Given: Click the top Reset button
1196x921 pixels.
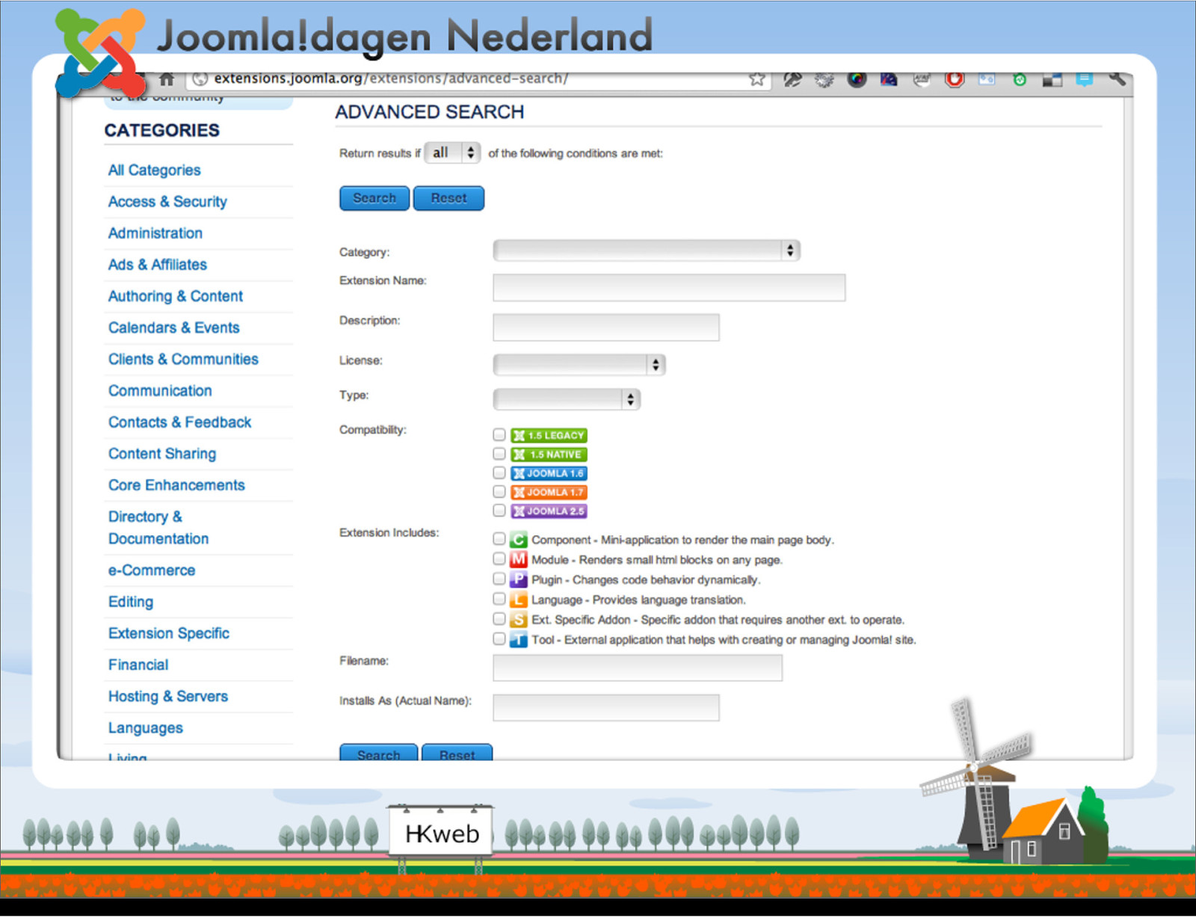Looking at the screenshot, I should [449, 198].
